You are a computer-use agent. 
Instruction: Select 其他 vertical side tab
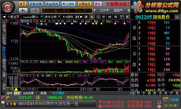pyautogui.click(x=4, y=87)
